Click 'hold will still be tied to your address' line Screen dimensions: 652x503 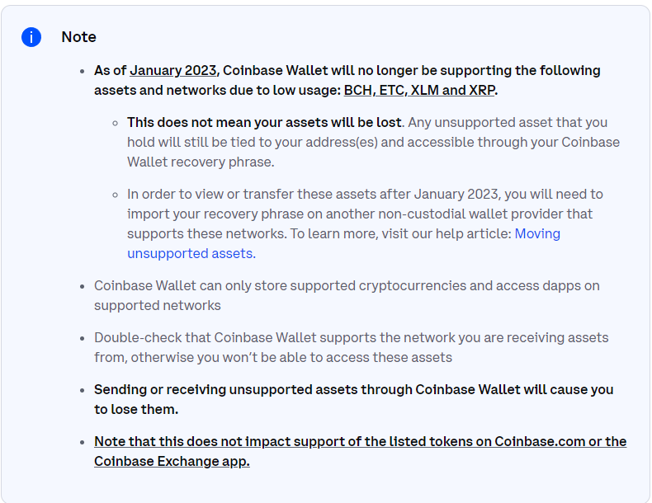pyautogui.click(x=373, y=143)
